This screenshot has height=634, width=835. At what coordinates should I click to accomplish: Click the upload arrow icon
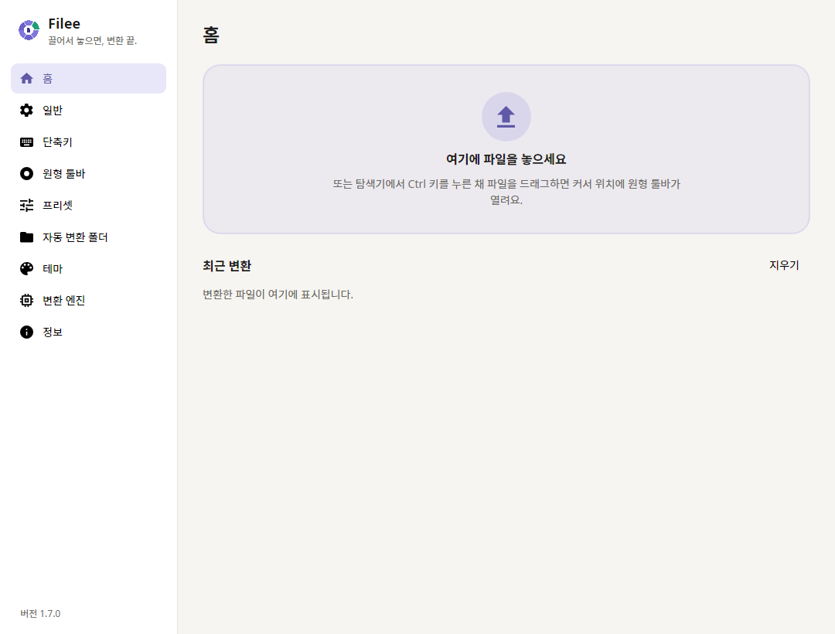click(506, 117)
